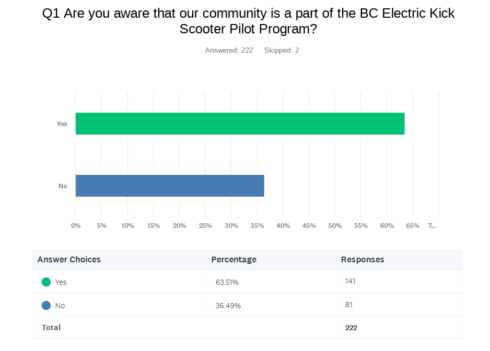The width and height of the screenshot is (490, 351).
Task: Click the Answered: 222 text
Action: 229,50
